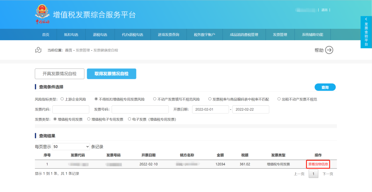
Task: Expand the 发票查验平台 side panel
Action: pyautogui.click(x=366, y=32)
